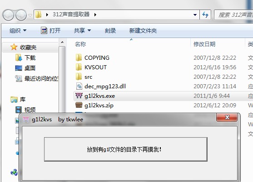
Task: Click the navigation pane scrollbar up arrow
Action: [62, 43]
